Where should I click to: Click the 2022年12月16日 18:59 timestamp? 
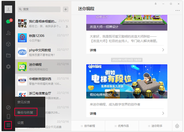(x=127, y=60)
